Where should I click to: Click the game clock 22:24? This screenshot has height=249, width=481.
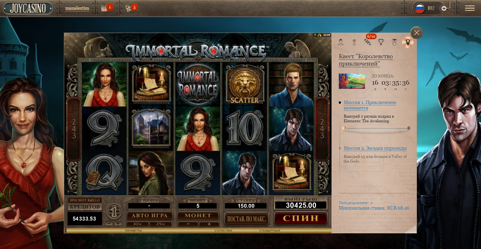tap(327, 35)
